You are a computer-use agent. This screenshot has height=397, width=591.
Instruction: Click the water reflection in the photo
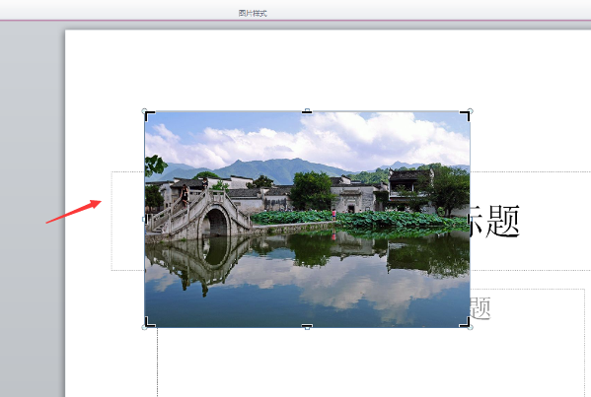point(307,279)
